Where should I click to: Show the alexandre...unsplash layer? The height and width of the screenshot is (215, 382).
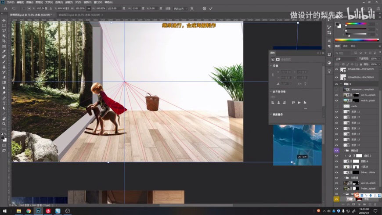[x=336, y=90]
